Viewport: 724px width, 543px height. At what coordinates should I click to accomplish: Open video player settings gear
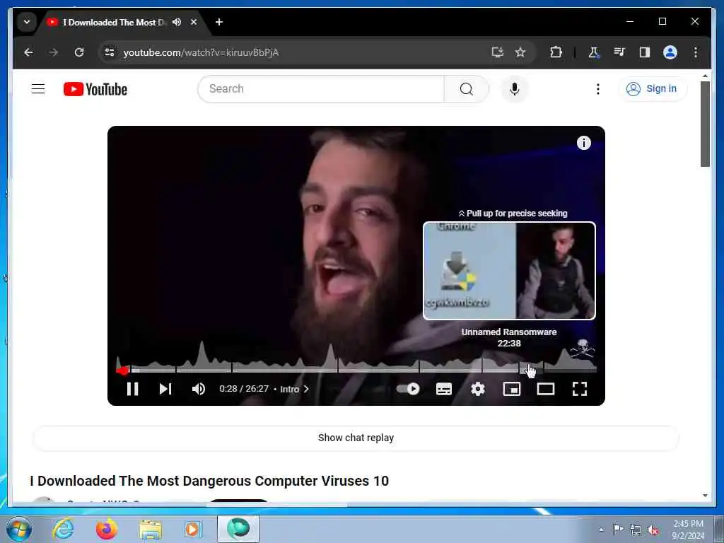(478, 389)
